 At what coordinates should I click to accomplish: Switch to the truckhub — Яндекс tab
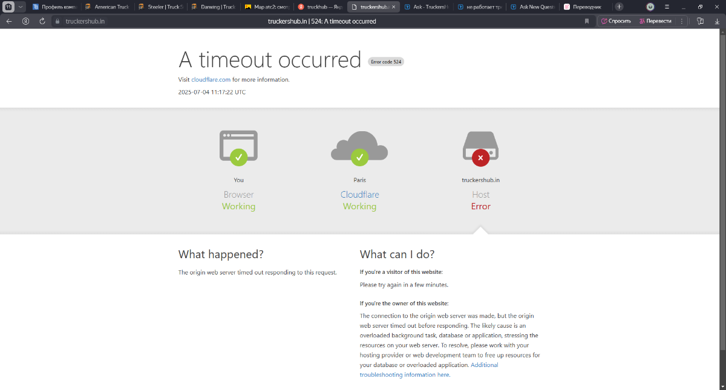(x=319, y=7)
